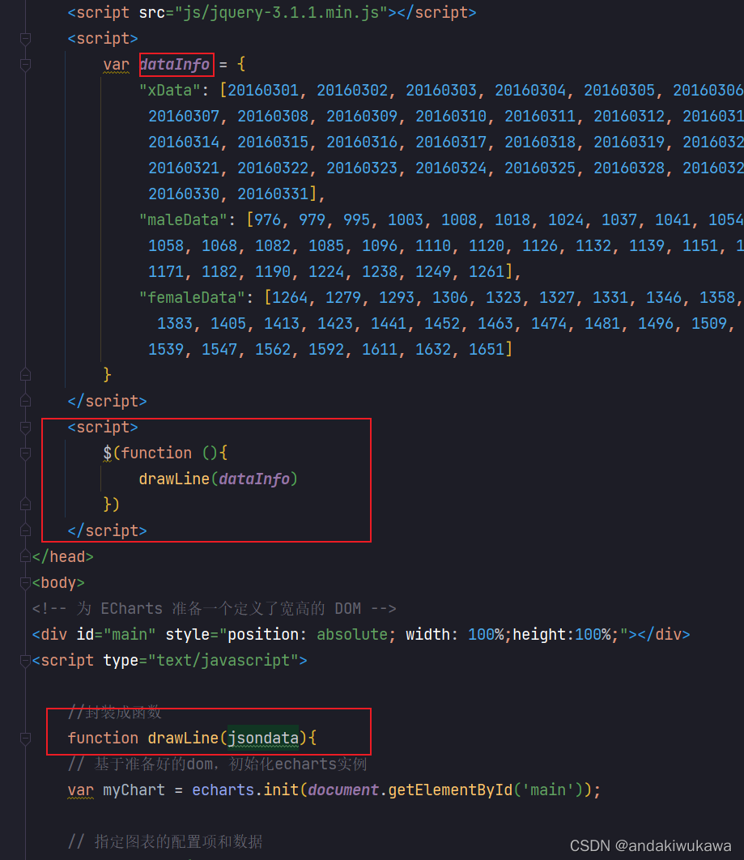
Task: Click the value 20160310
Action: [451, 117]
